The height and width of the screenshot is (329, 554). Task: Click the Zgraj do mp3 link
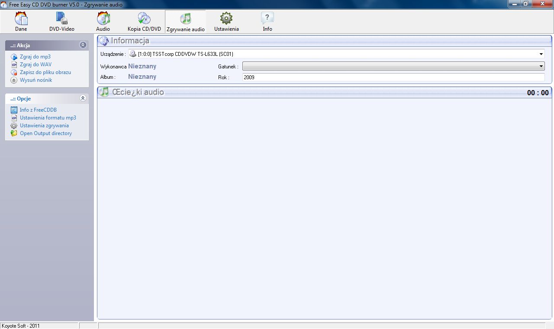pyautogui.click(x=35, y=57)
